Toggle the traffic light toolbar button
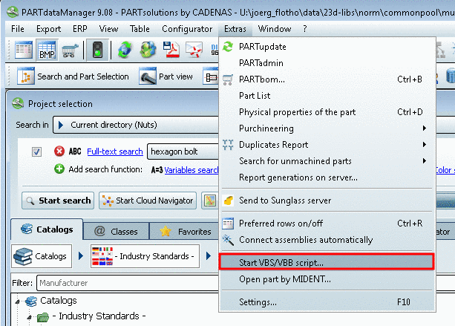The image size is (455, 326). point(97,50)
